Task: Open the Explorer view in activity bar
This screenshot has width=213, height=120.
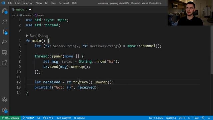Action: [4, 11]
